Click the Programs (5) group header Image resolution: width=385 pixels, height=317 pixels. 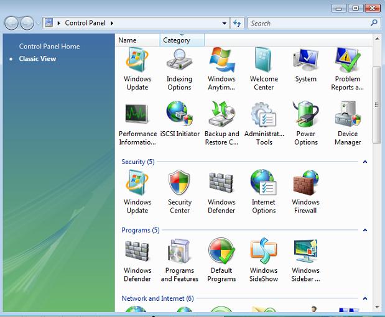[141, 230]
